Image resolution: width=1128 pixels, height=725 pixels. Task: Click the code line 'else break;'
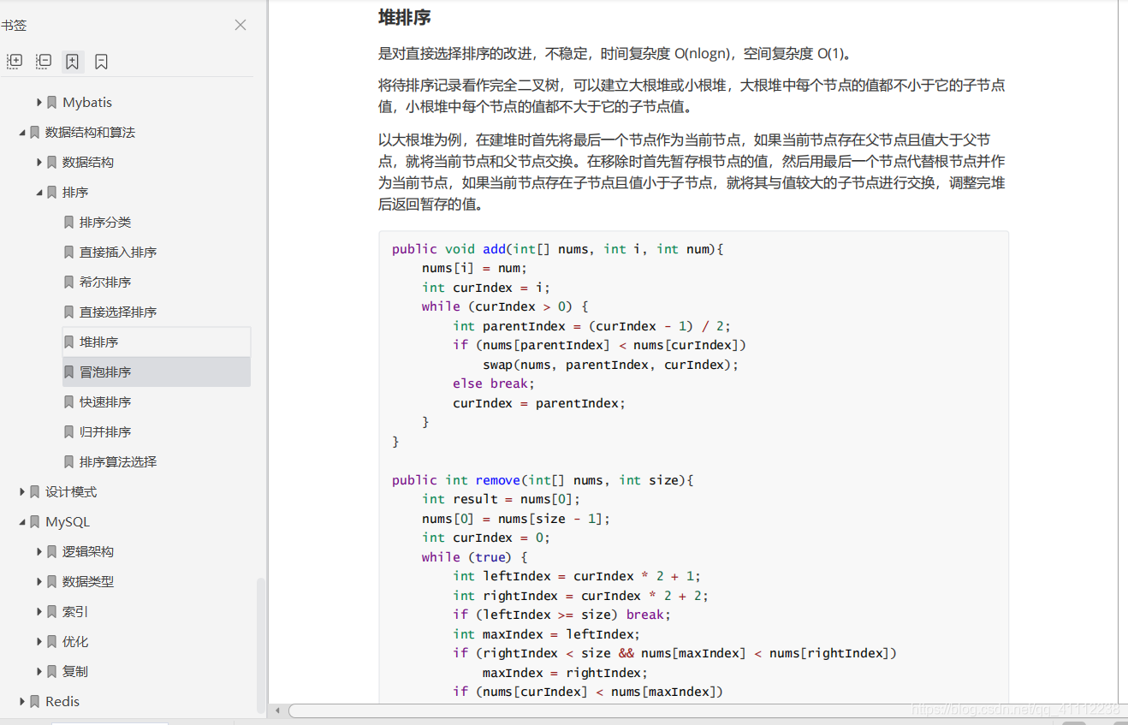click(x=494, y=383)
